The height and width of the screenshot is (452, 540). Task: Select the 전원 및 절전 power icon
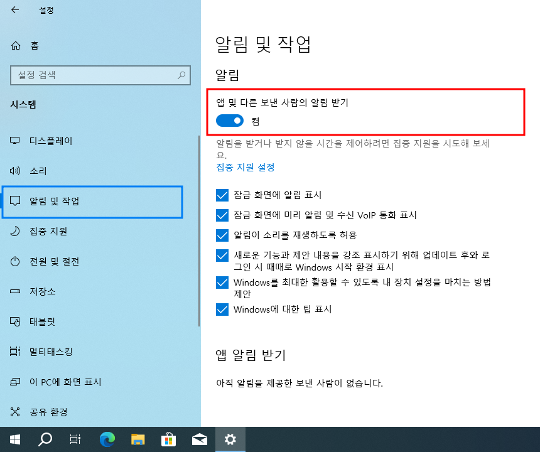click(x=15, y=261)
